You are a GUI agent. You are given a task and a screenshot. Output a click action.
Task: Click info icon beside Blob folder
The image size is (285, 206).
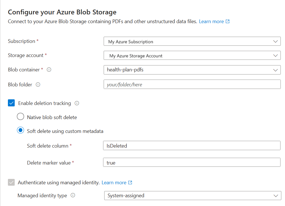38,84
